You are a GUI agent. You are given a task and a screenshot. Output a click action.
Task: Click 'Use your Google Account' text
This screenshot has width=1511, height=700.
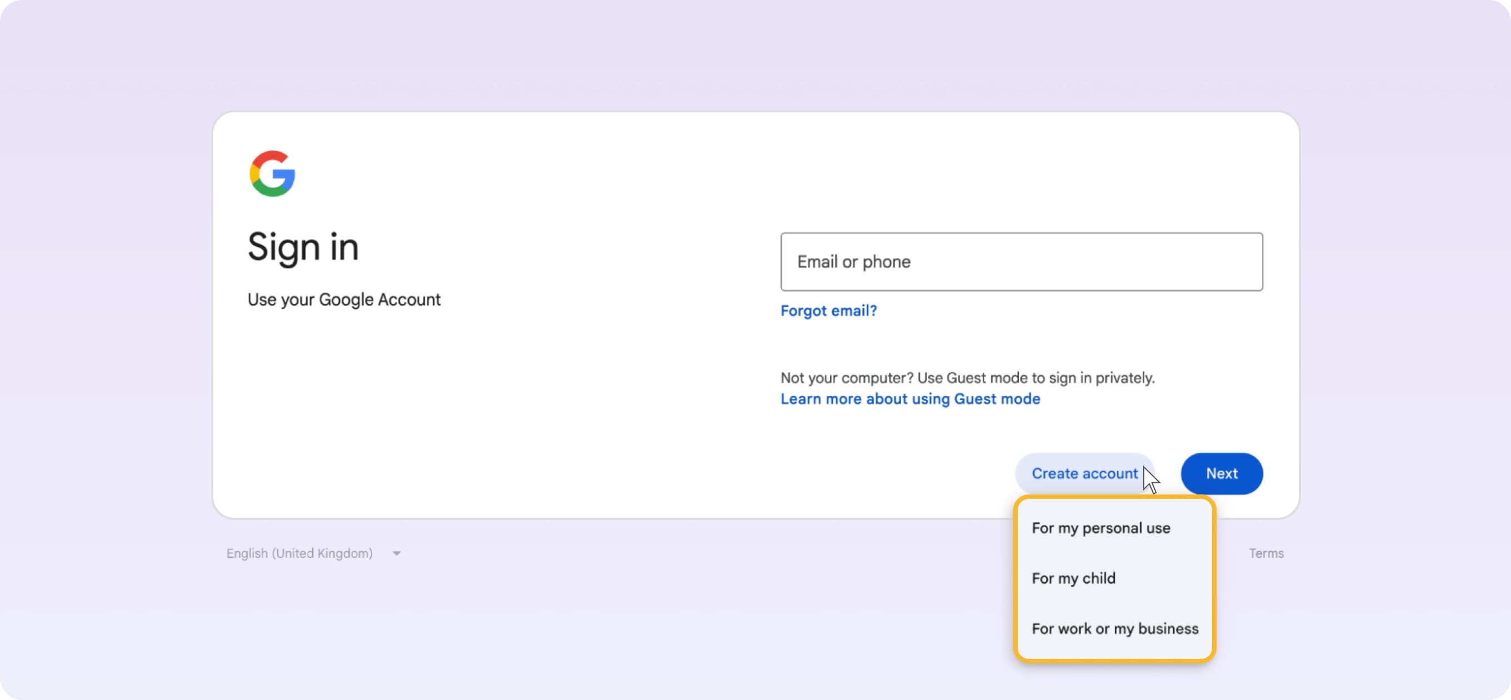click(x=344, y=299)
